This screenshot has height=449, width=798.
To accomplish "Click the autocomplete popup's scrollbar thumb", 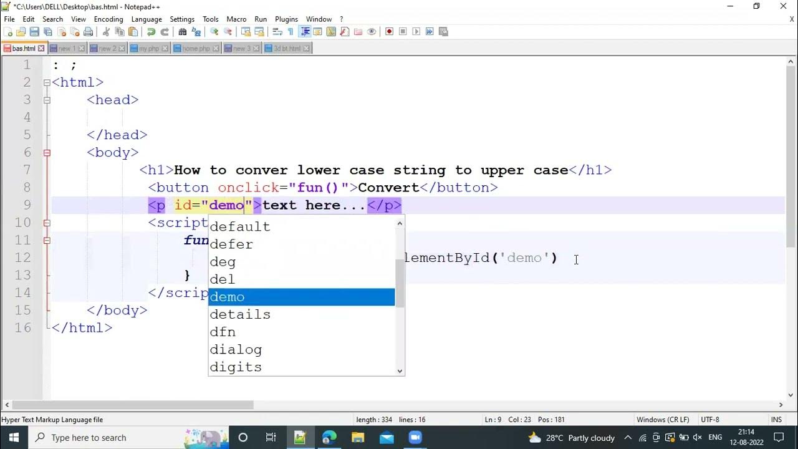I will point(400,283).
